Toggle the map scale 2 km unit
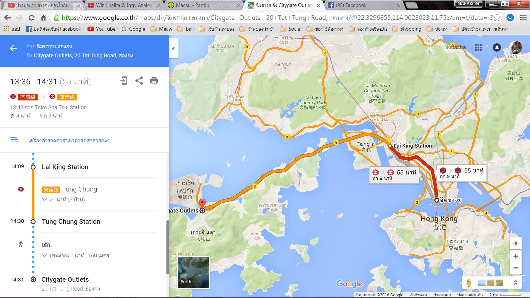The width and height of the screenshot is (530, 298). click(505, 295)
